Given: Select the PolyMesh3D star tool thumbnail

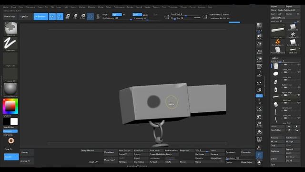Looking at the screenshot, I should point(293,35).
